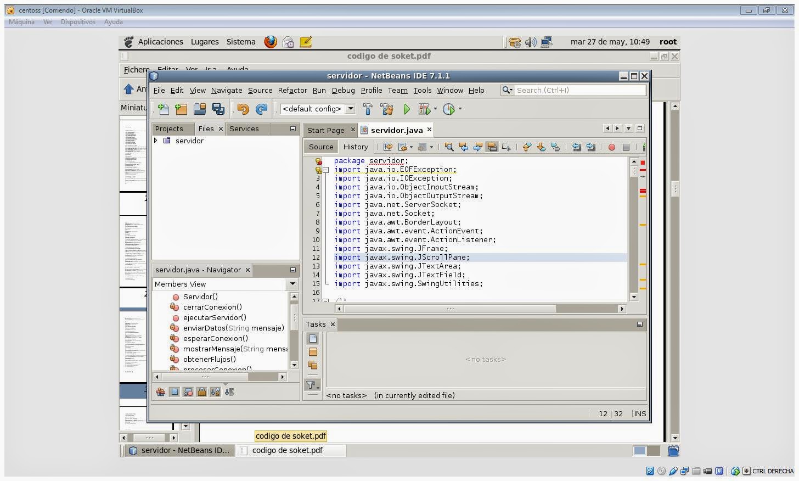This screenshot has width=799, height=481.
Task: Toggle Show Static Members filter in Navigator
Action: (x=188, y=391)
